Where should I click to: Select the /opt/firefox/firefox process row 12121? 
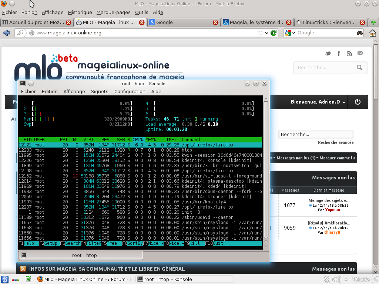point(140,145)
